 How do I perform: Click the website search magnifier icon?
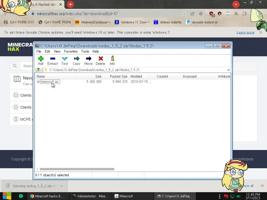(x=15, y=66)
